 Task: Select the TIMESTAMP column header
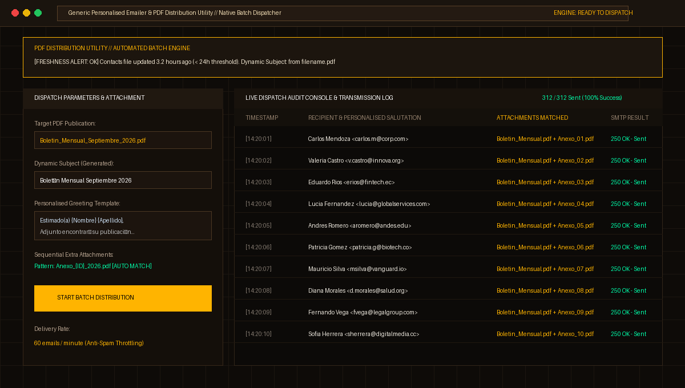click(x=262, y=118)
